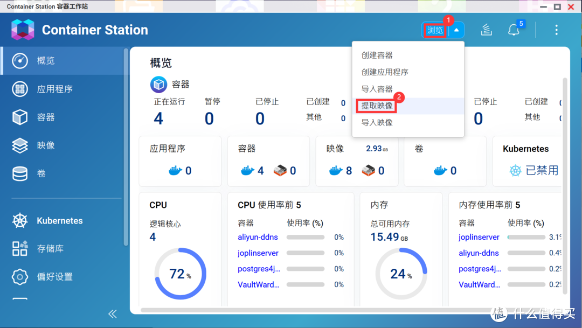582x328 pixels.
Task: Click LXD icon in 映像 card
Action: pyautogui.click(x=368, y=170)
